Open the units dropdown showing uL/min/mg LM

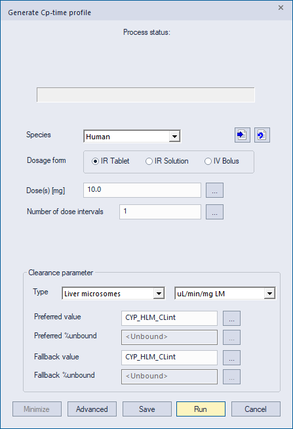225,294
